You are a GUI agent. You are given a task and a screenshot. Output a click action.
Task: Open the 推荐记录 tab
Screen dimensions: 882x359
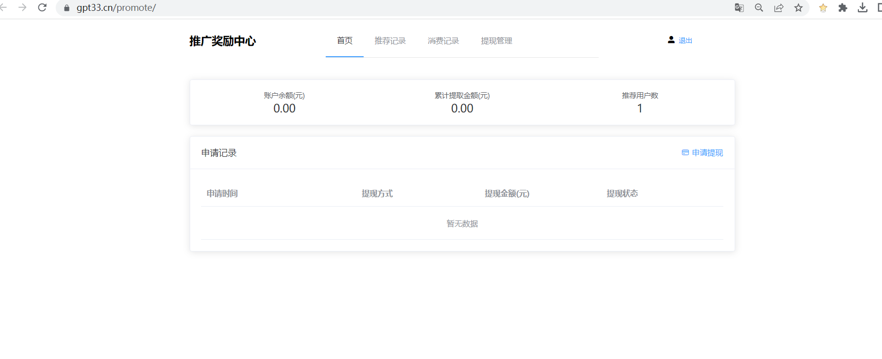[390, 41]
